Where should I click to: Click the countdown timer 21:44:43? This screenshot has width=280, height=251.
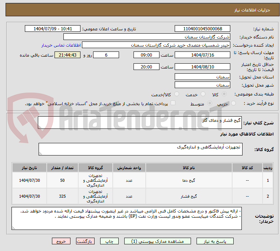(x=67, y=55)
